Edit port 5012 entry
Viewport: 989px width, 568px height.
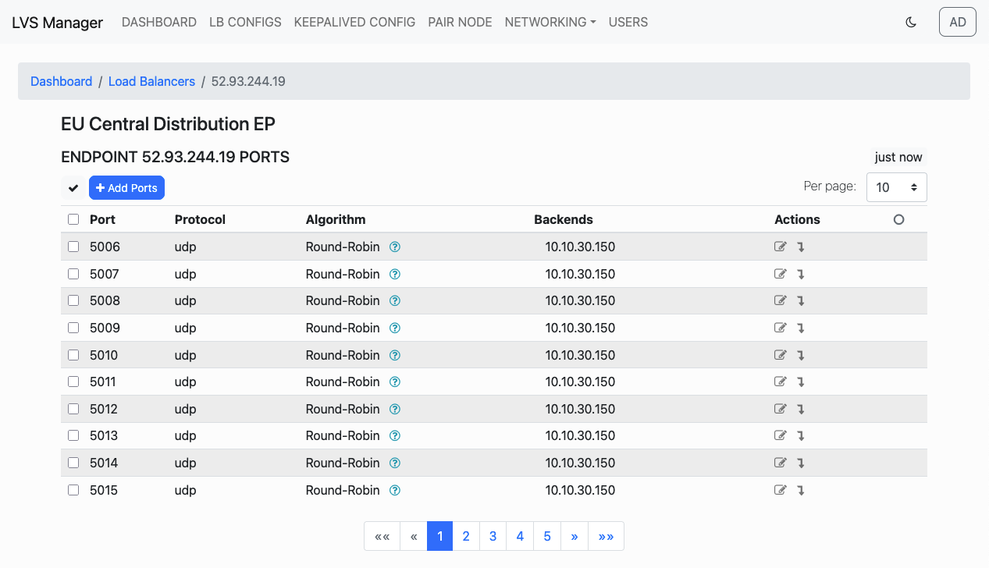click(x=780, y=409)
